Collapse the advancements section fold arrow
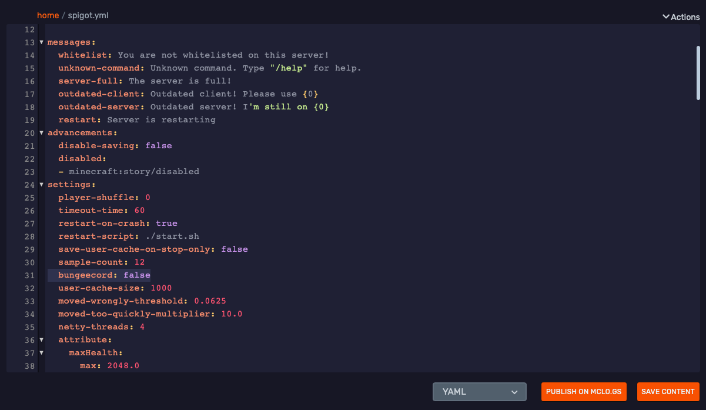706x410 pixels. (41, 133)
